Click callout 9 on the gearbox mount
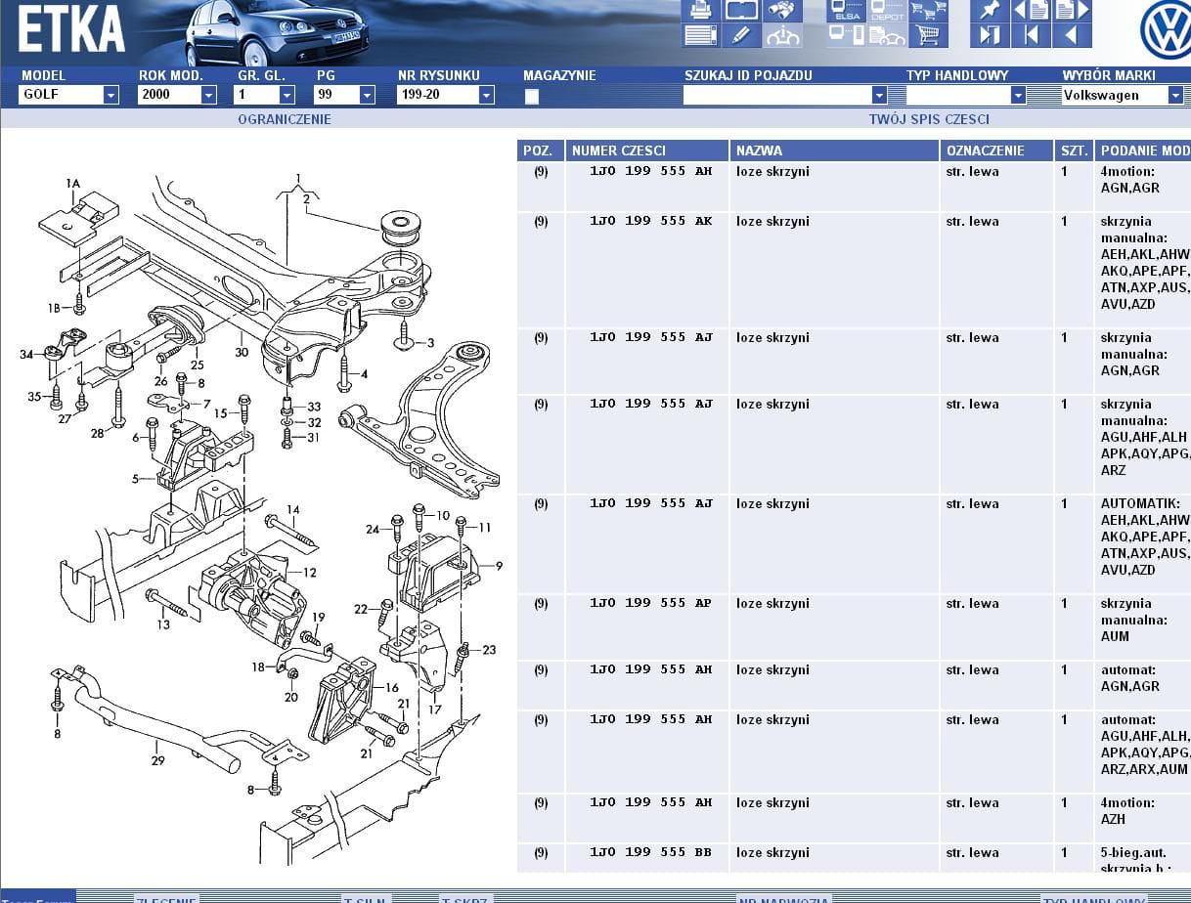This screenshot has height=903, width=1191. pyautogui.click(x=499, y=565)
